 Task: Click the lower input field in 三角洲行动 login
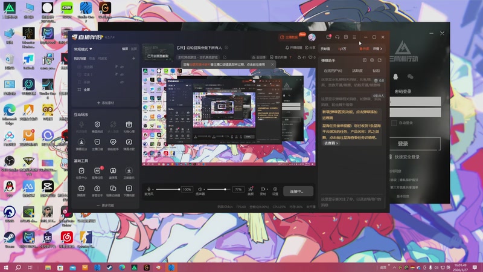(x=415, y=112)
